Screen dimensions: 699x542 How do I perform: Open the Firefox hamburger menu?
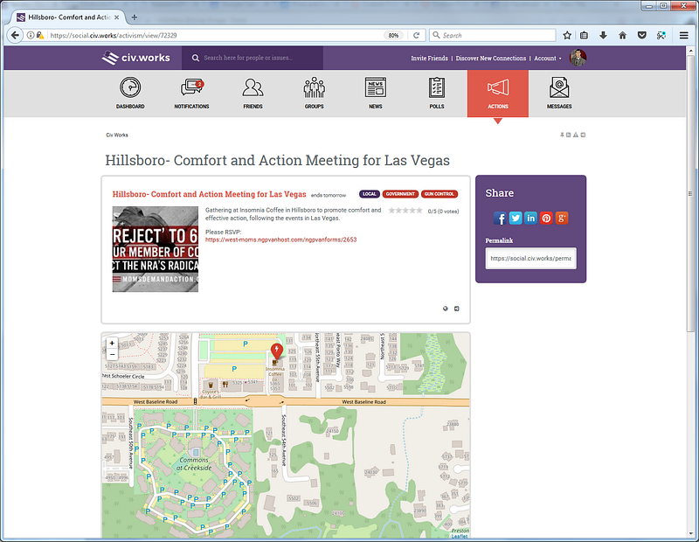click(x=683, y=35)
